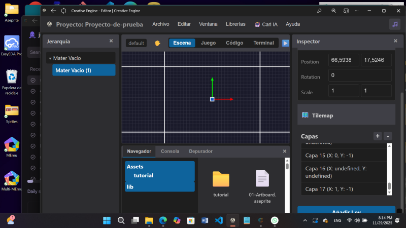Open Visual Studio Code from taskbar
The image size is (406, 228).
click(x=219, y=220)
